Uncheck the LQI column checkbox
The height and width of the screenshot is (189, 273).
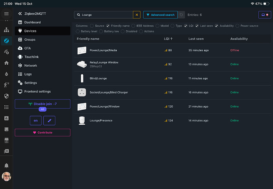186,26
